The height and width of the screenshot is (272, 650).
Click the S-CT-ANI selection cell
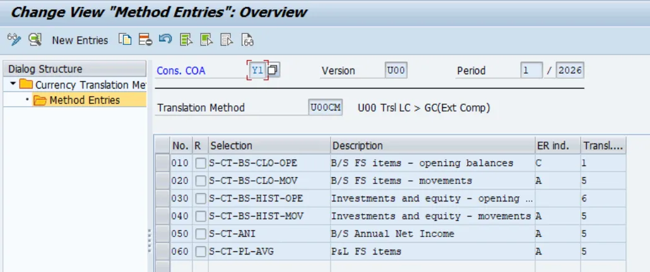[x=268, y=234]
